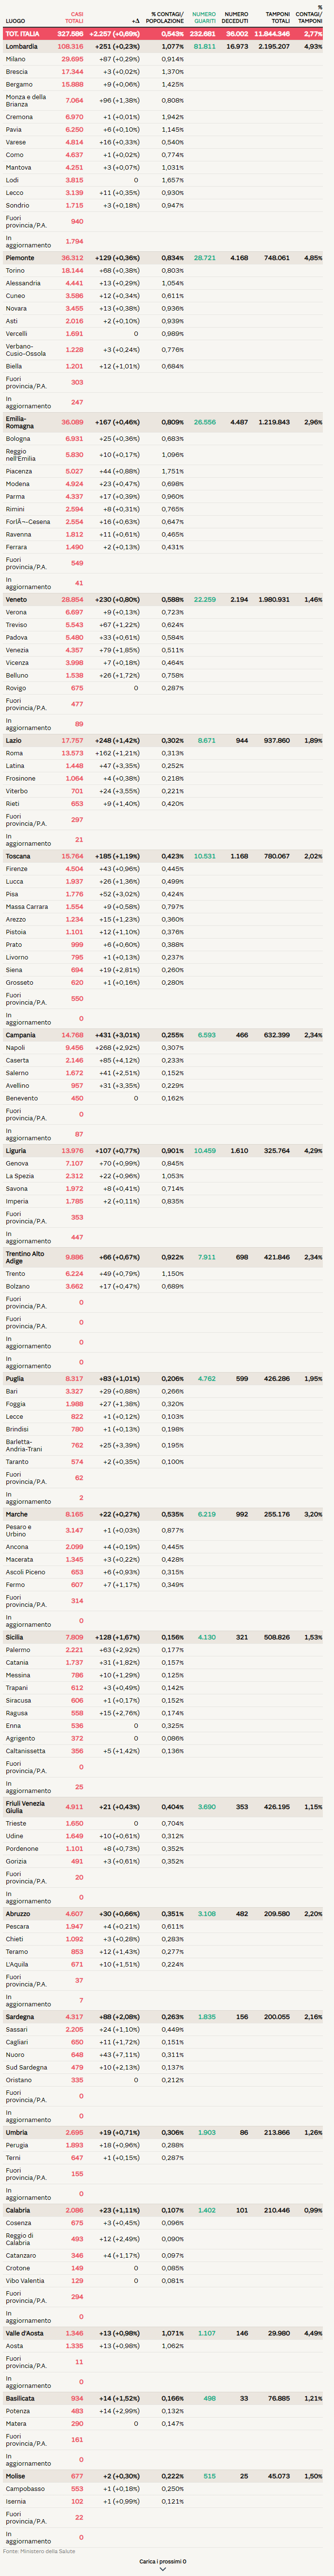Click the chevron below 'Carica i prossimi'
The height and width of the screenshot is (2576, 334).
pyautogui.click(x=162, y=2569)
